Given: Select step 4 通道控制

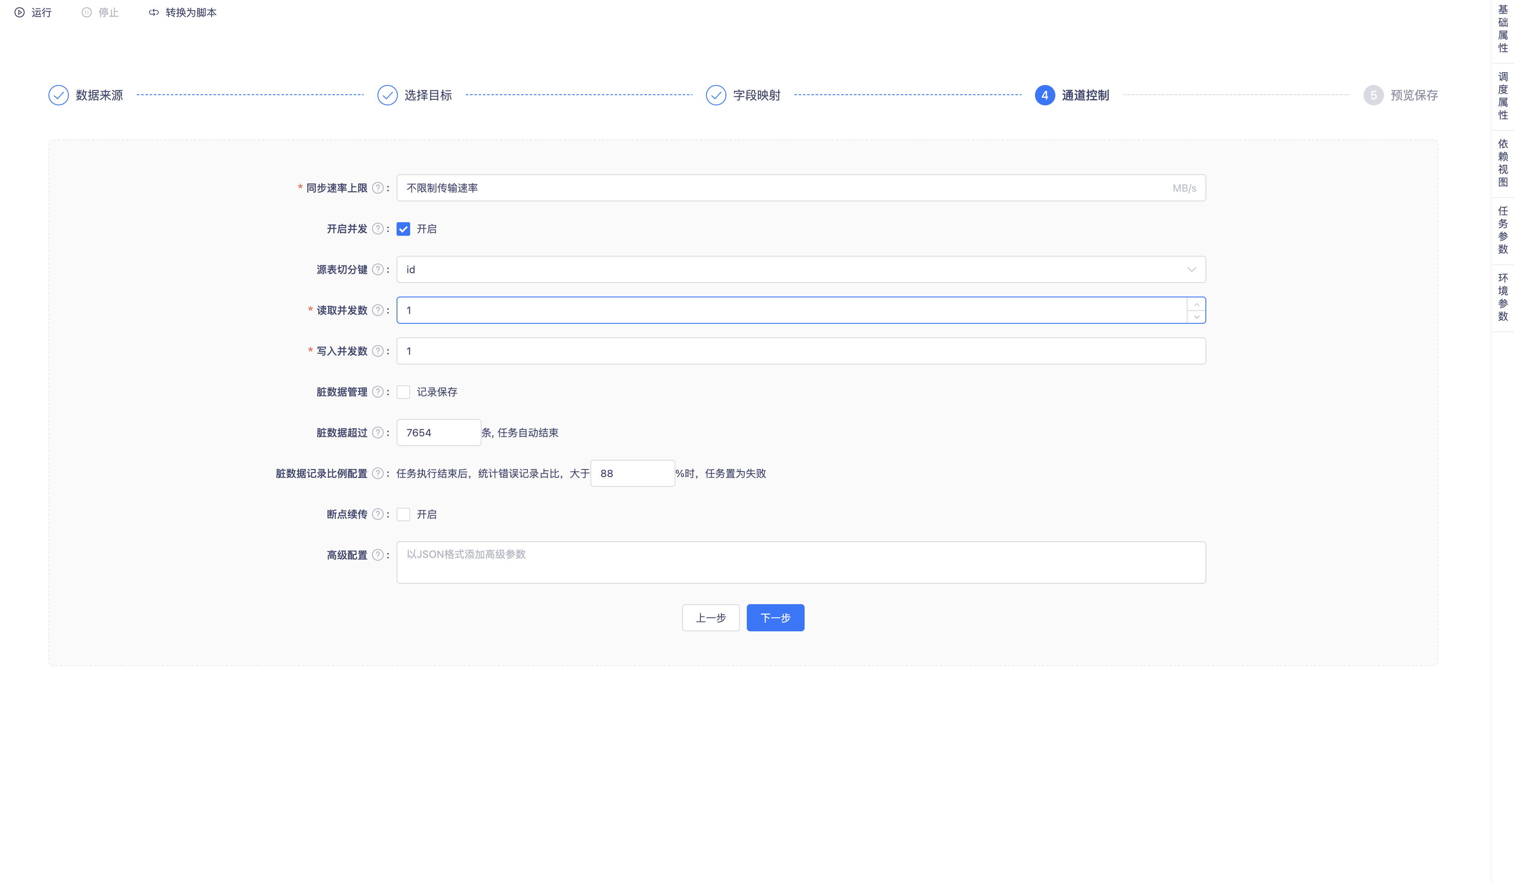Looking at the screenshot, I should [1072, 95].
